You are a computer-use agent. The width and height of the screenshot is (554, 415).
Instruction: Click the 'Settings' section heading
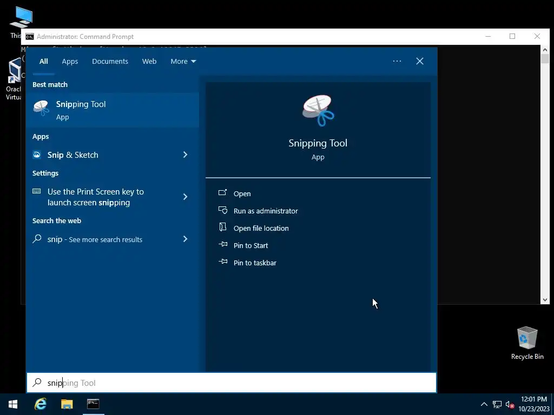click(45, 173)
